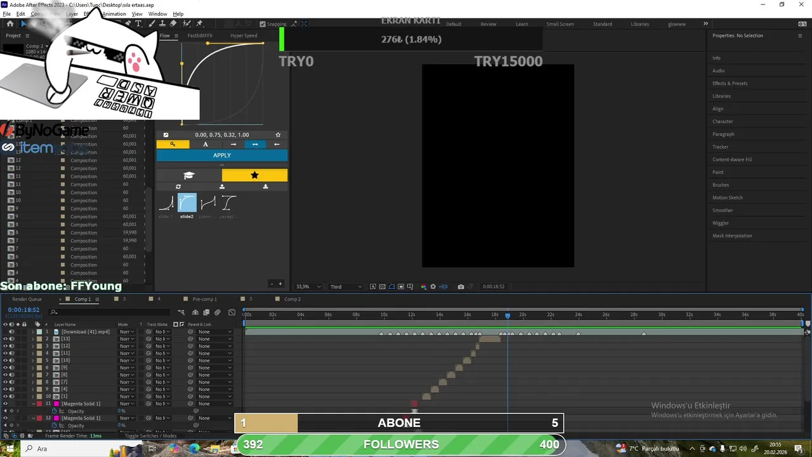Switch to the Comp 2 timeline tab
The image size is (812, 457).
point(292,299)
